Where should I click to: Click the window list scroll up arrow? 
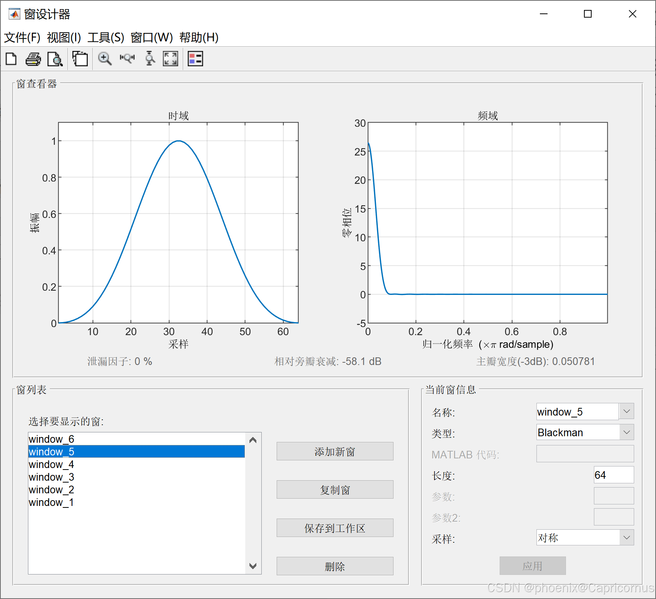[253, 440]
